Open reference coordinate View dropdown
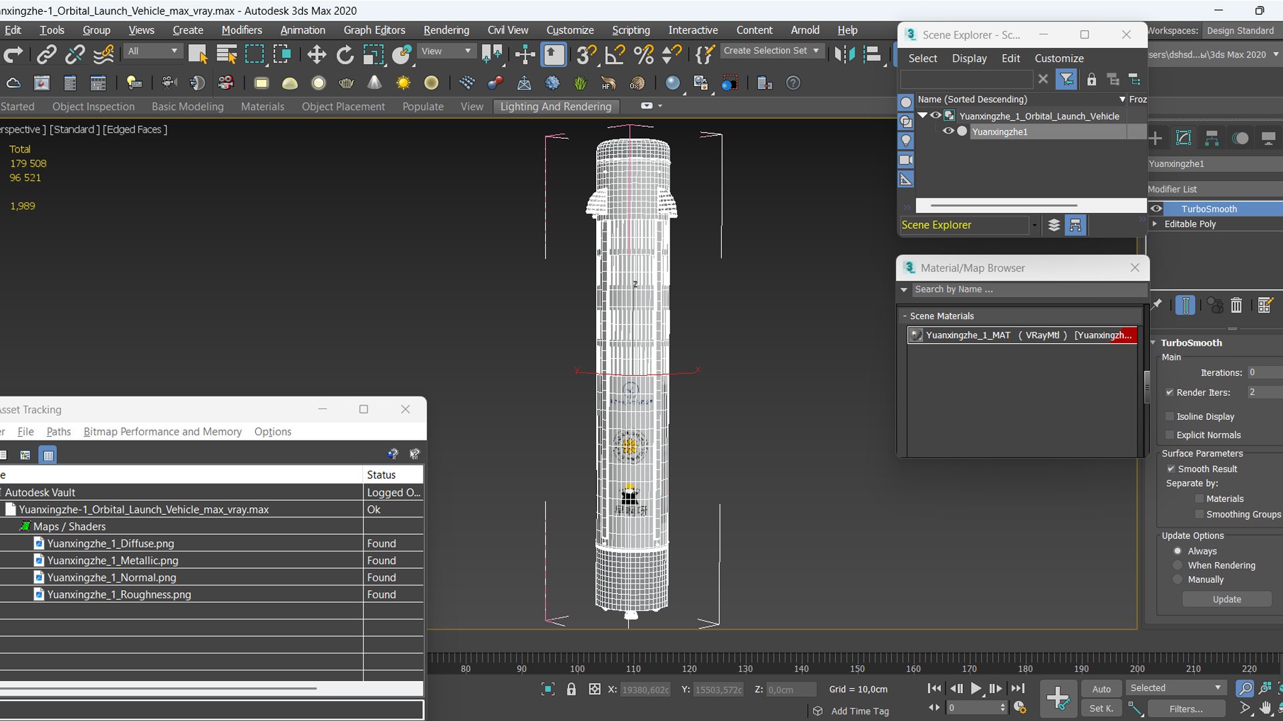 point(446,51)
